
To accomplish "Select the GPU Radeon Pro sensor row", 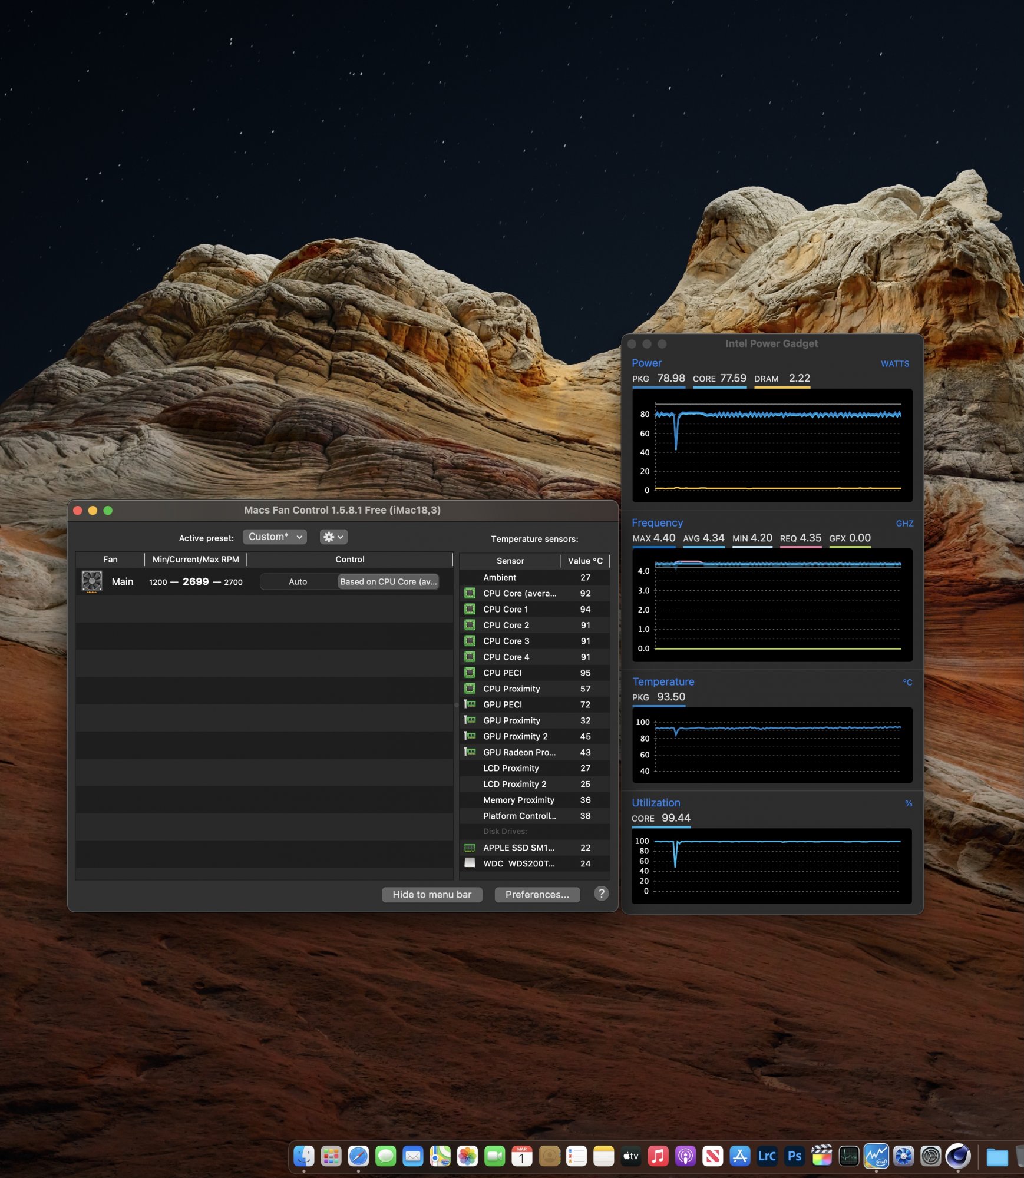I will click(535, 752).
